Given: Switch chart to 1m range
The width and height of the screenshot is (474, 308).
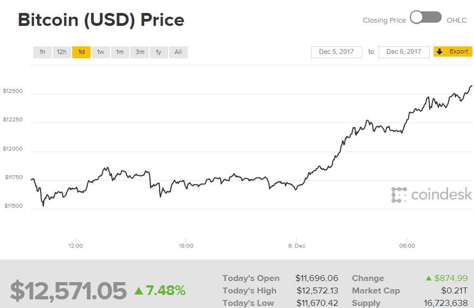Looking at the screenshot, I should pos(120,52).
